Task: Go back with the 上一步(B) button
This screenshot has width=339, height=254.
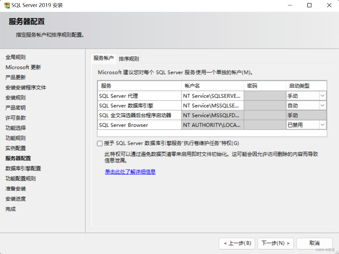Action: click(237, 243)
